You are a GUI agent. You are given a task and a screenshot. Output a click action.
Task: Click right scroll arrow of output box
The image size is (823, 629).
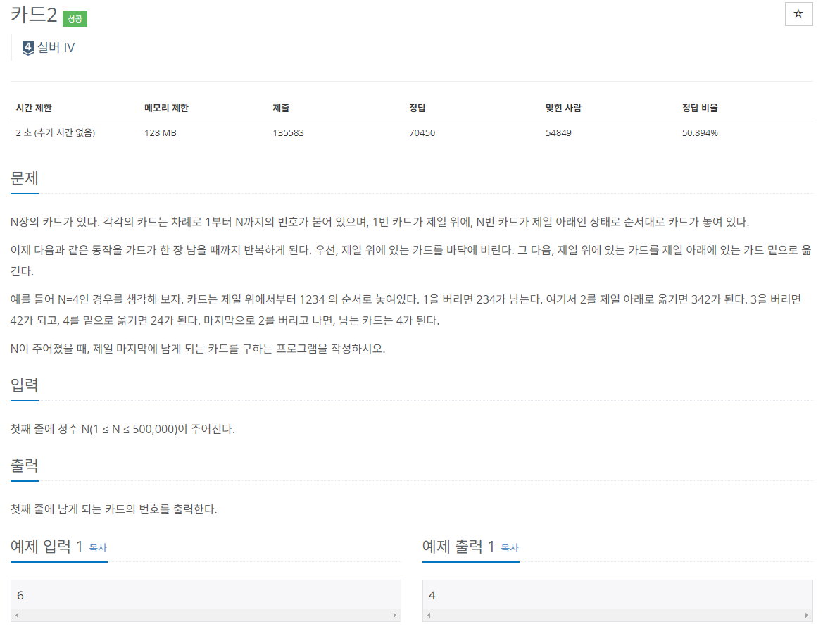tap(807, 616)
